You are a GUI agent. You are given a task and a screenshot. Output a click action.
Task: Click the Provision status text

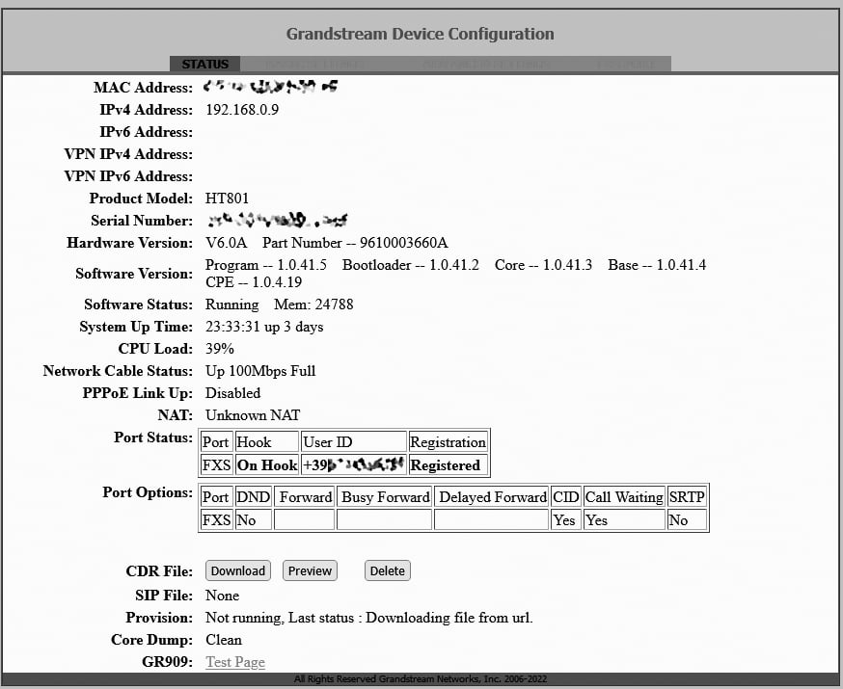pyautogui.click(x=368, y=618)
